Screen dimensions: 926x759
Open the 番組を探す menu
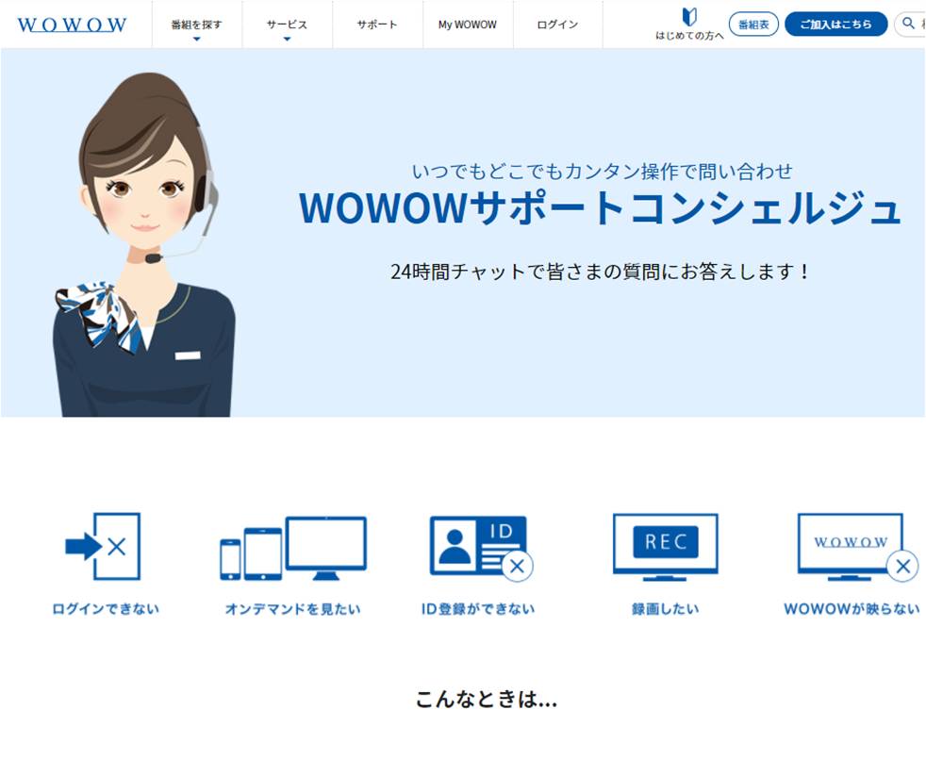[197, 25]
